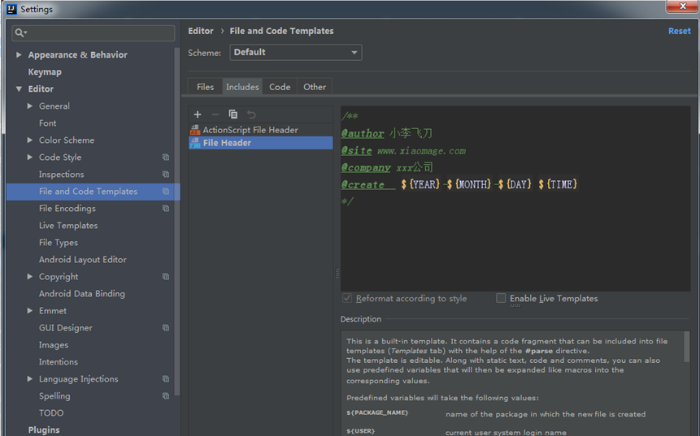Expand the Language Injections arrow
700x436 pixels.
[30, 378]
